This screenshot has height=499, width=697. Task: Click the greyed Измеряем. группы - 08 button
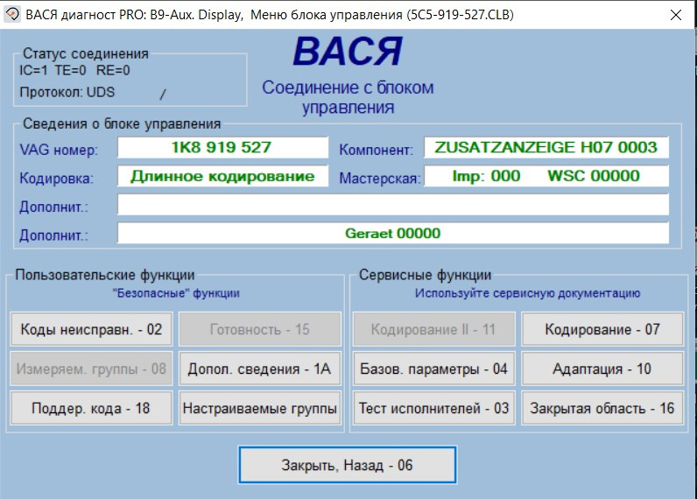91,369
